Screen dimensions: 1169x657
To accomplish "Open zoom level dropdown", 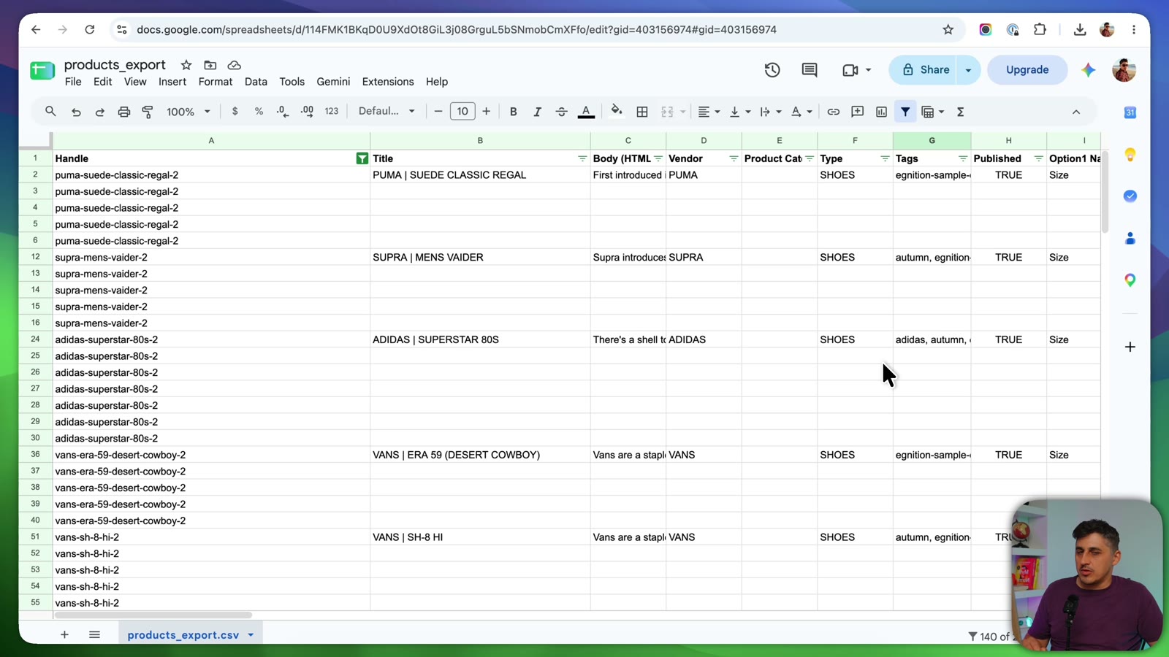I will tap(189, 112).
